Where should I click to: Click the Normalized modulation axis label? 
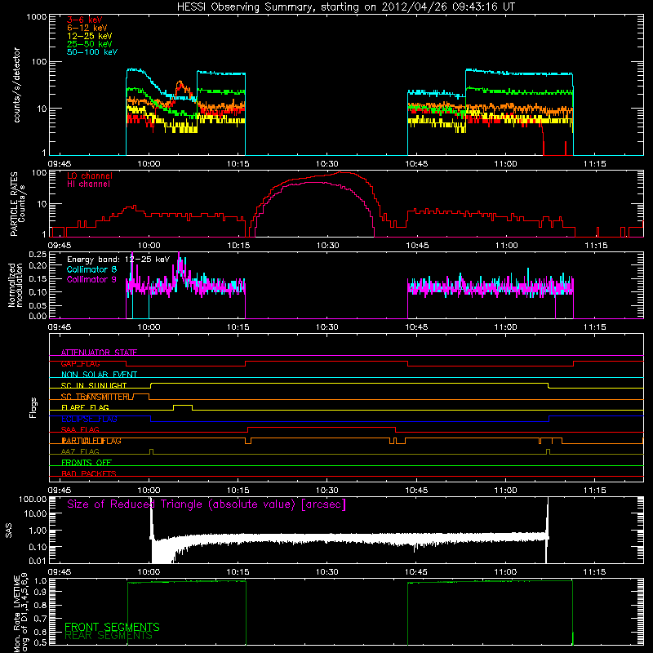(15, 285)
